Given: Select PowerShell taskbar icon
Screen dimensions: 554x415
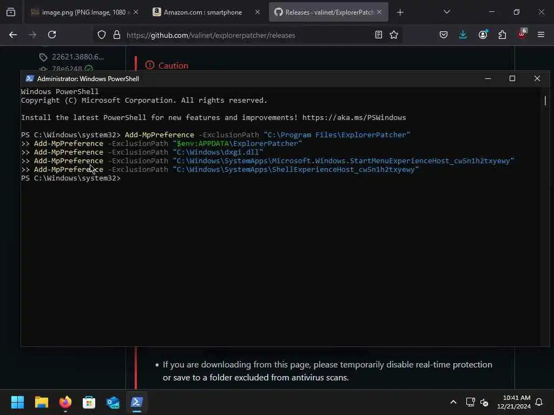Looking at the screenshot, I should point(136,402).
